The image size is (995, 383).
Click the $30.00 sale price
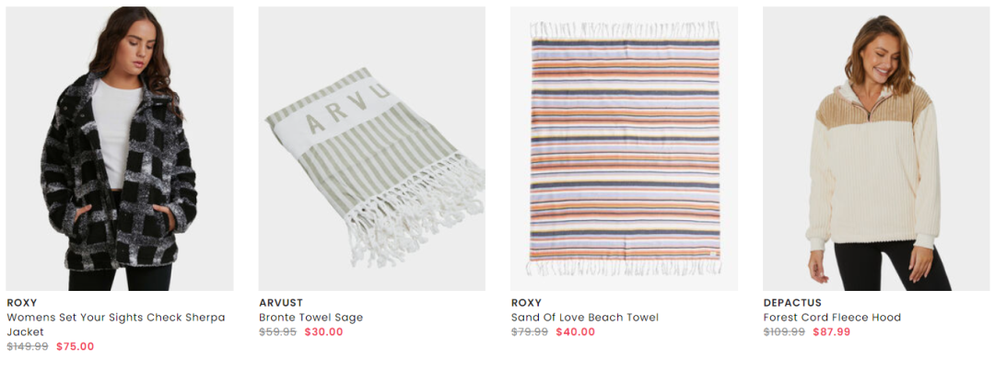(x=323, y=331)
